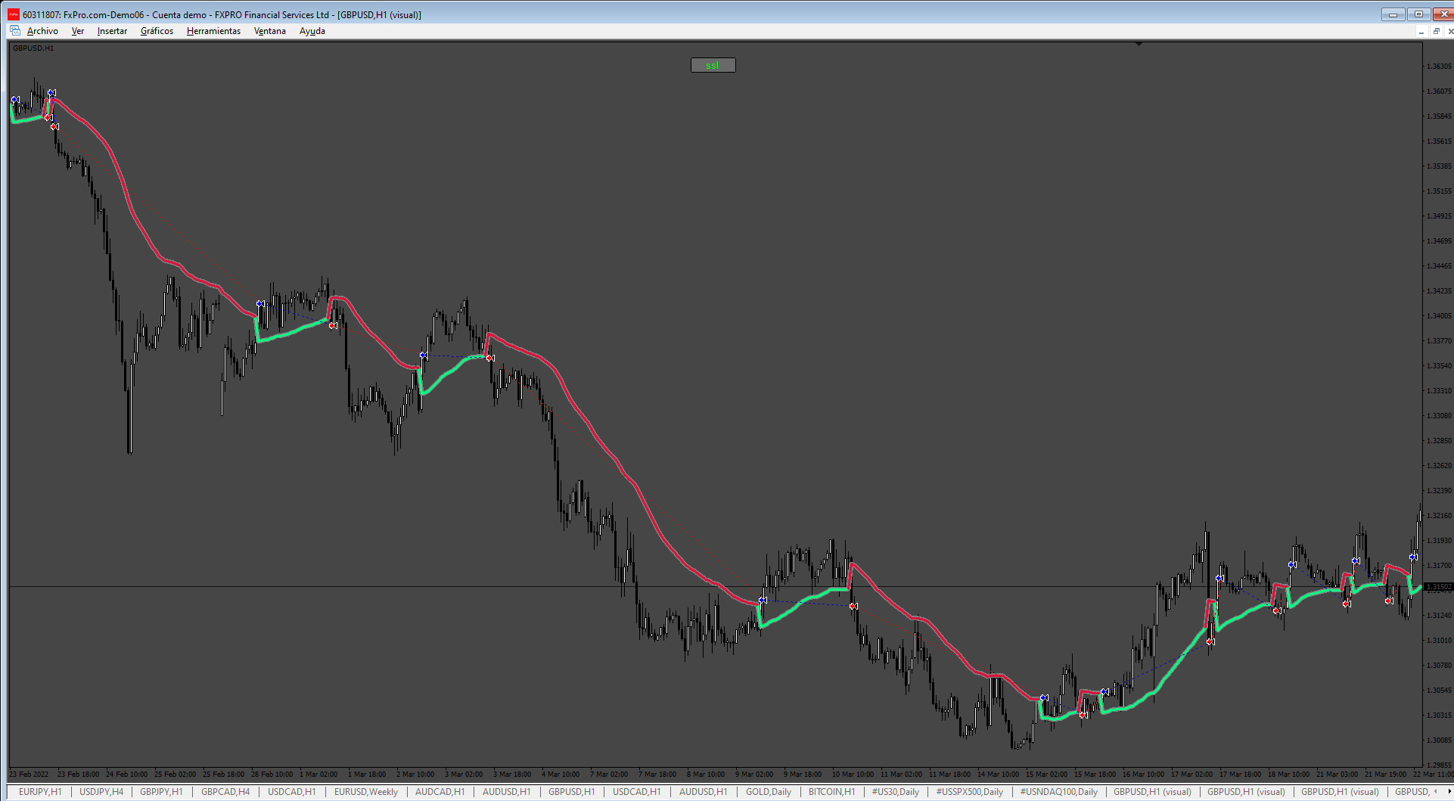Click the 1 Mar 02:00 time label
Screen dimensions: 1454x801
(x=318, y=775)
